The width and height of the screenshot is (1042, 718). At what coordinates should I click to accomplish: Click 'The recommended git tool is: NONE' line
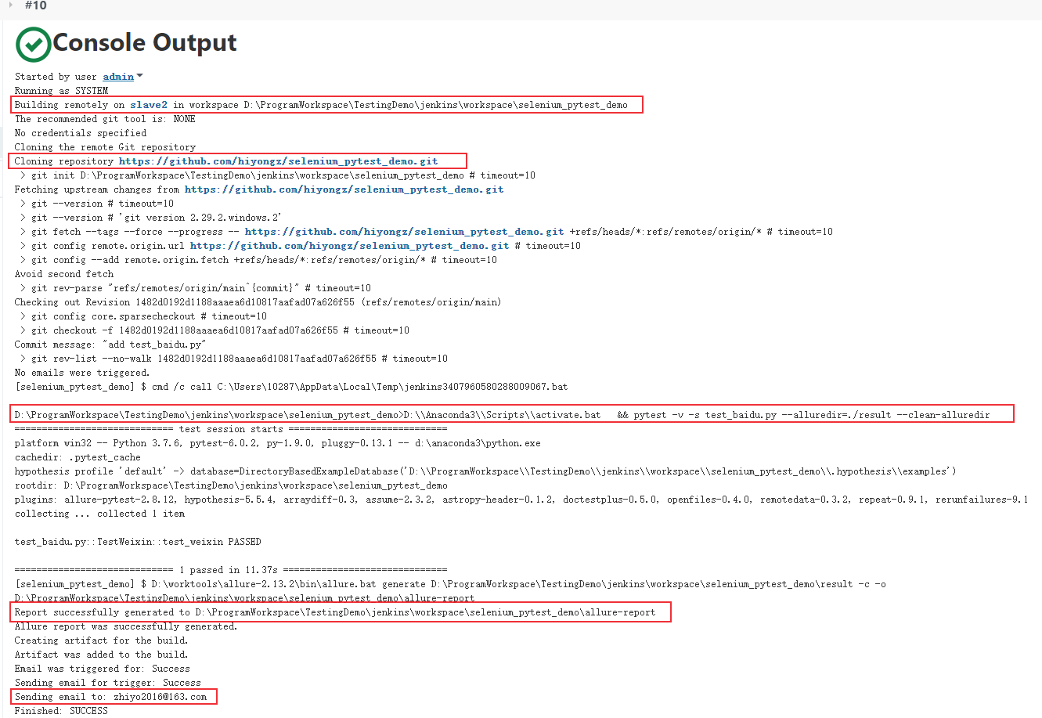click(x=105, y=119)
